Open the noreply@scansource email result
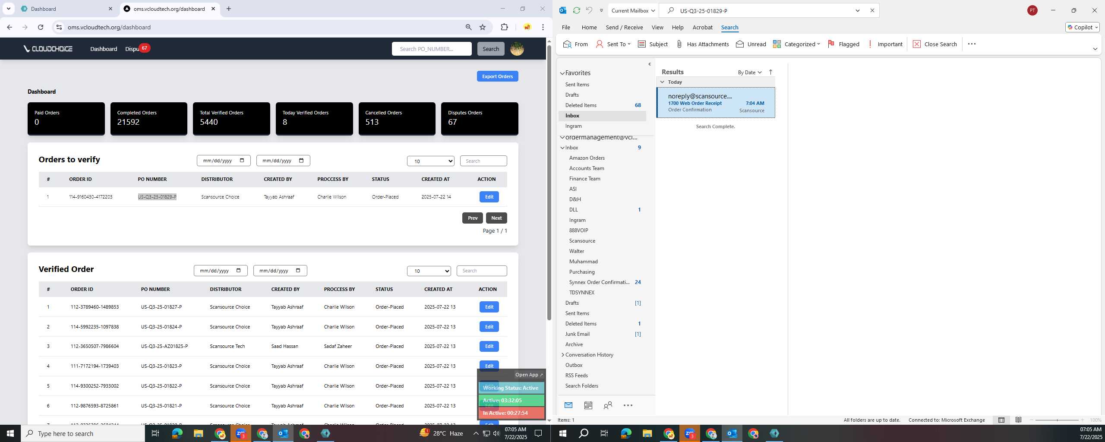The width and height of the screenshot is (1105, 442). click(716, 103)
